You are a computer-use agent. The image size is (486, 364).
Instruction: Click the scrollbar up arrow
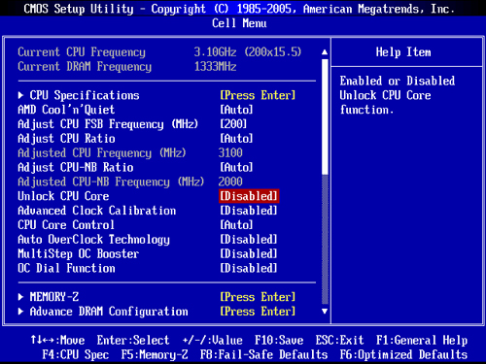point(325,52)
